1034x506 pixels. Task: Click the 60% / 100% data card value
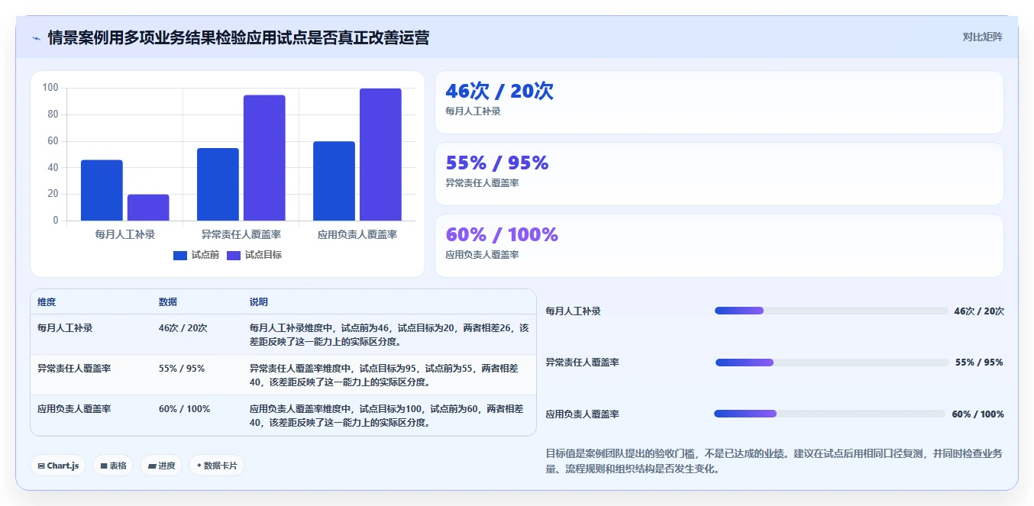click(502, 234)
